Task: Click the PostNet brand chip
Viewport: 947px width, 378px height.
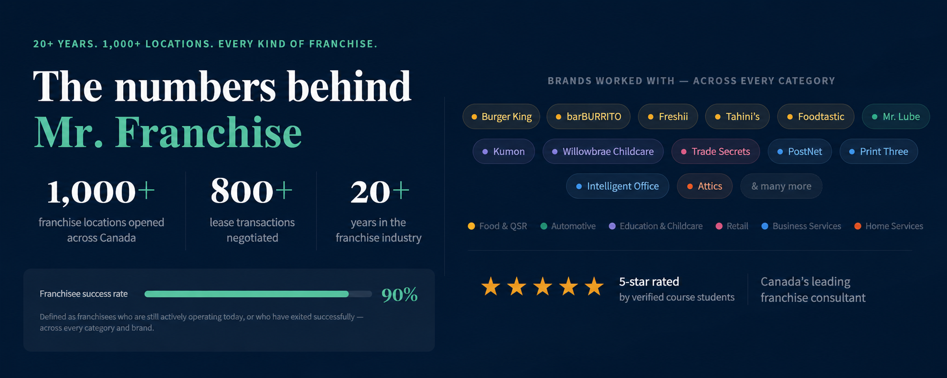Action: tap(800, 151)
